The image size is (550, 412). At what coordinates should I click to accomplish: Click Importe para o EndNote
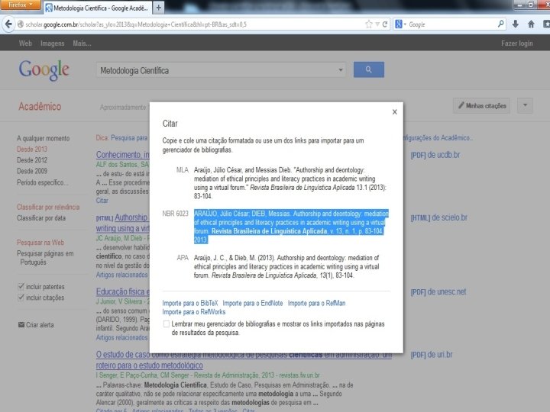(253, 303)
